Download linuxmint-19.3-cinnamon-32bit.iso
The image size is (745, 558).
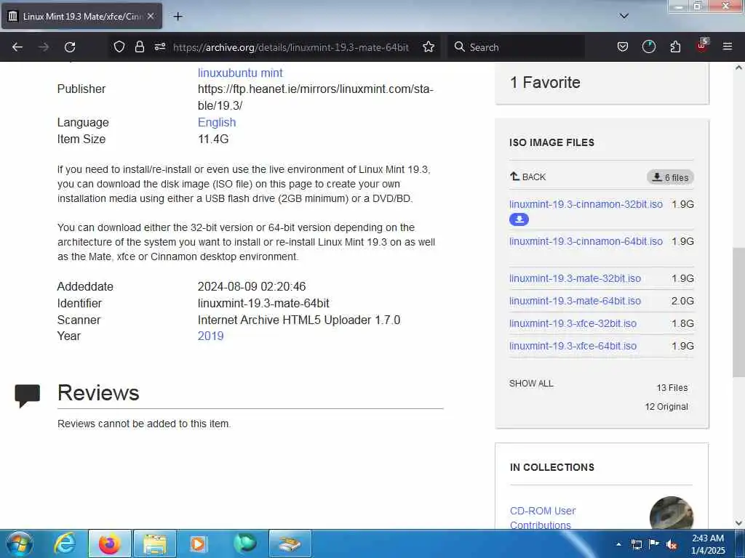pyautogui.click(x=586, y=204)
